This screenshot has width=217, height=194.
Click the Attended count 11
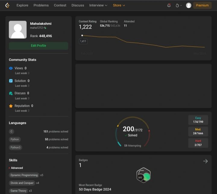click(125, 26)
